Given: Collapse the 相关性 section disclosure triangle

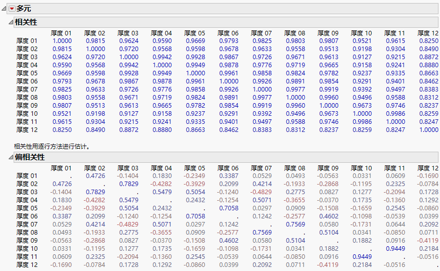Looking at the screenshot, I should tap(11, 22).
